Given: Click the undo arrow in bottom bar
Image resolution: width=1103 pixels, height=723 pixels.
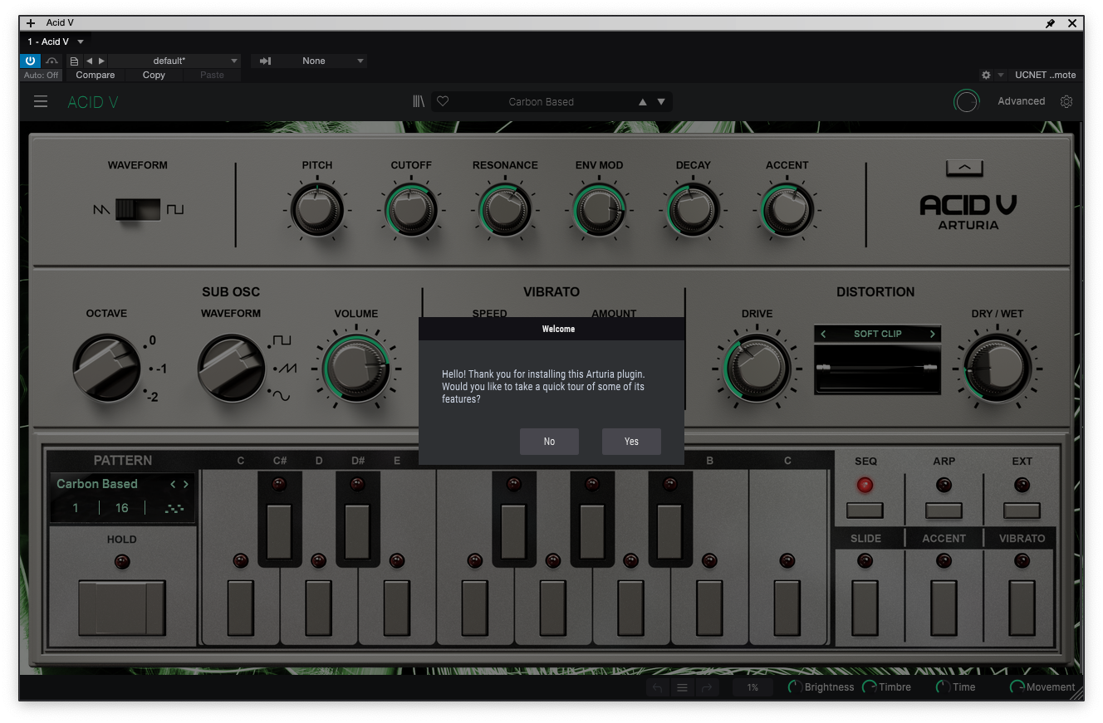Looking at the screenshot, I should 658,687.
